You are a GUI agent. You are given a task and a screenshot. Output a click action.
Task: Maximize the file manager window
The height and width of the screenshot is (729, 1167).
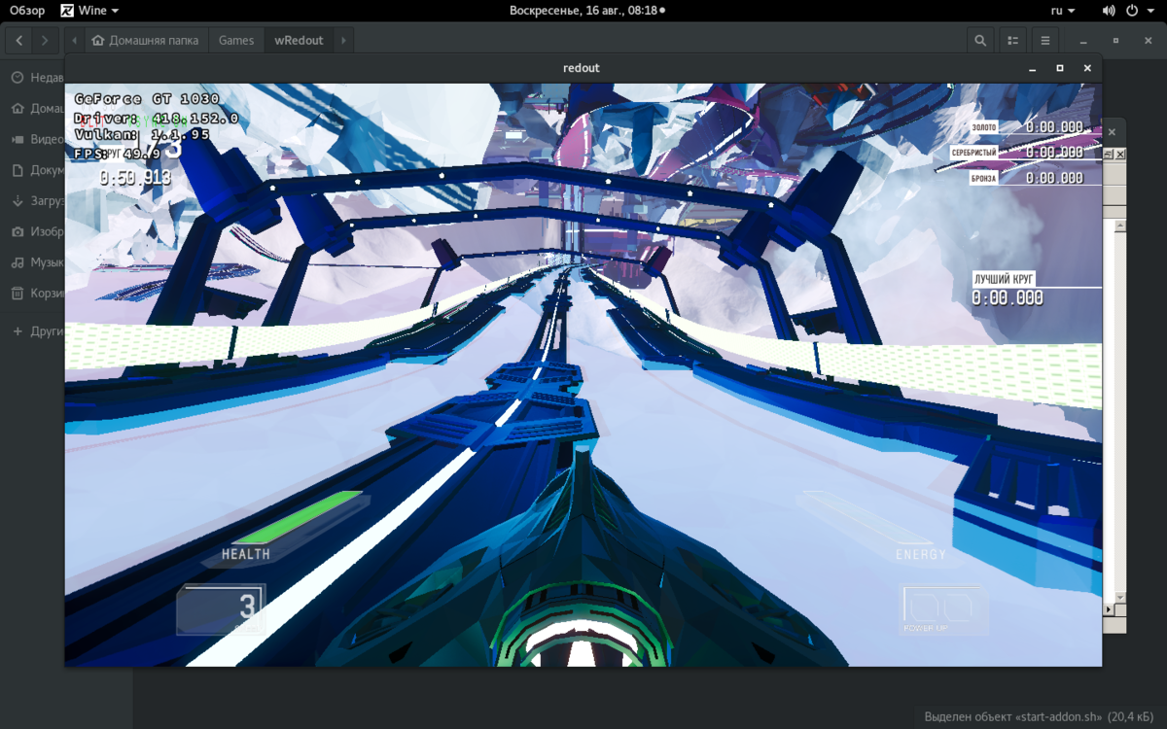(1115, 41)
